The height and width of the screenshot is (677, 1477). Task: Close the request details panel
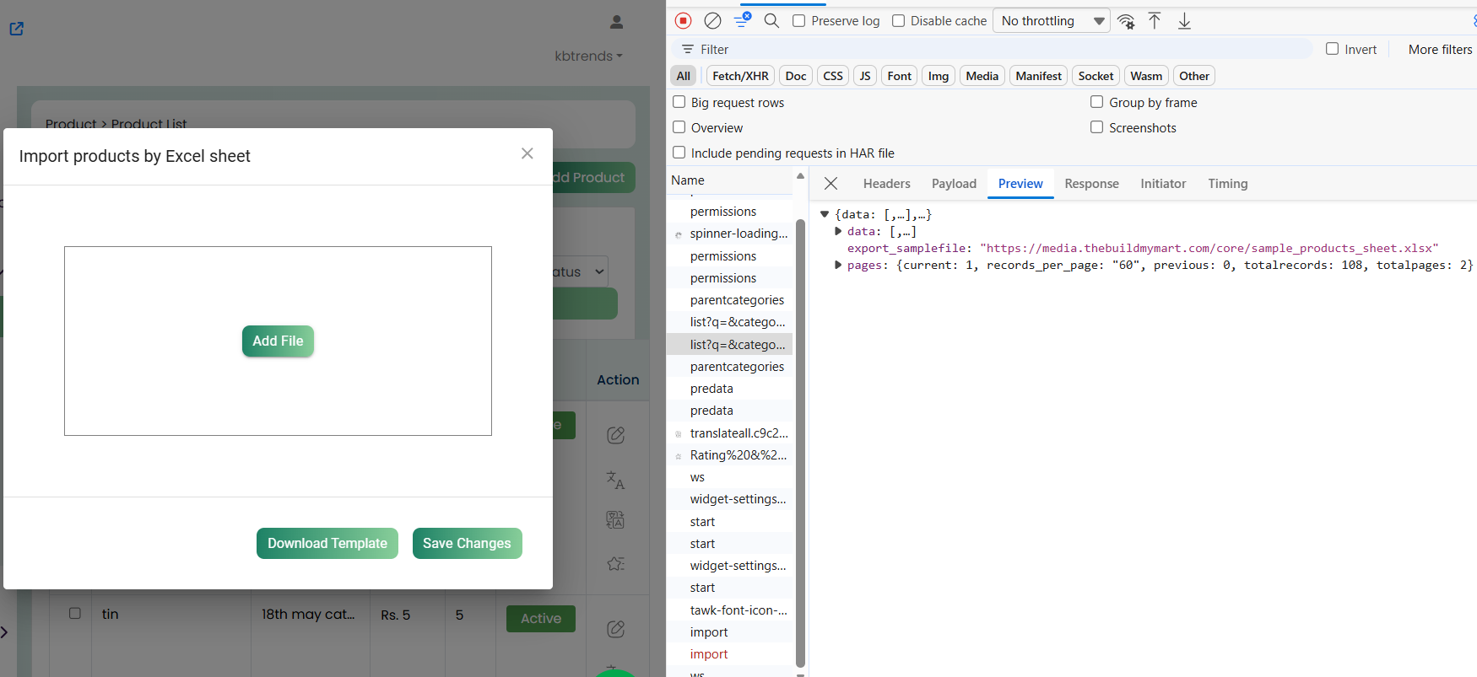click(x=830, y=184)
